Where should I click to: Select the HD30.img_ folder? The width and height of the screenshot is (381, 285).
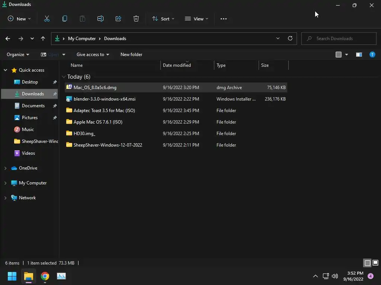click(x=176, y=134)
